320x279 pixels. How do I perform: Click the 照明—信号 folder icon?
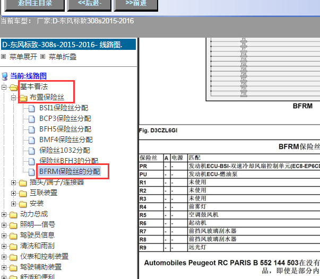tap(13, 225)
